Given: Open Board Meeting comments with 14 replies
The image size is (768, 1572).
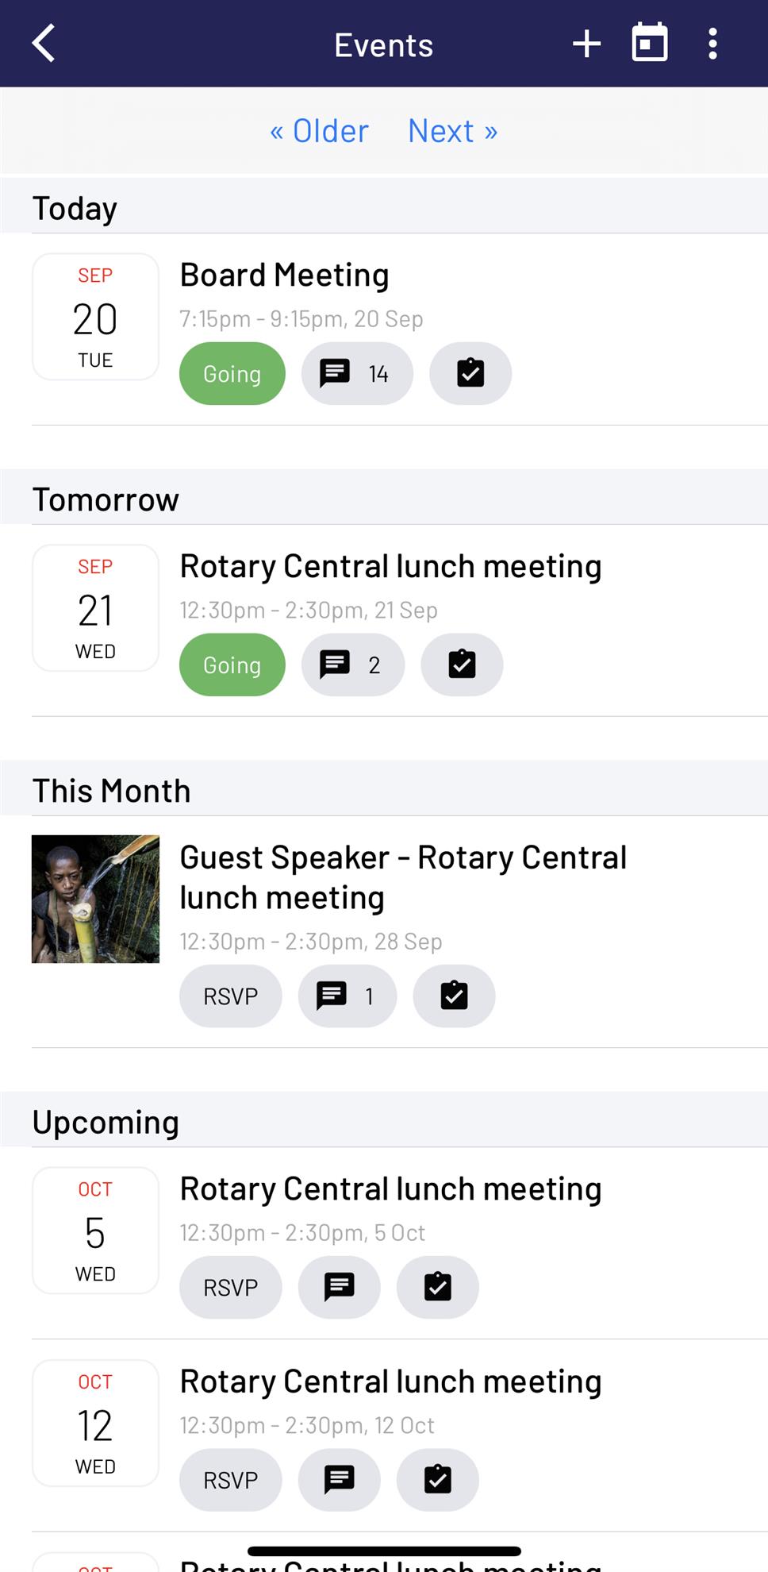Looking at the screenshot, I should 357,373.
